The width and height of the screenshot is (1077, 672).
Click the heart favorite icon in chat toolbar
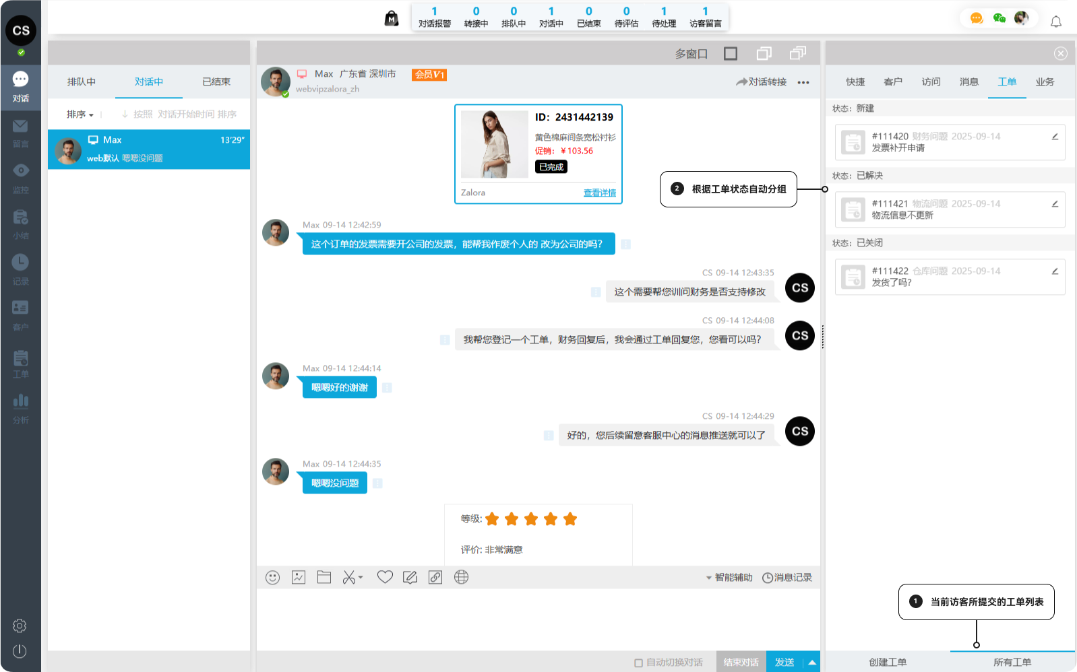[x=385, y=577]
